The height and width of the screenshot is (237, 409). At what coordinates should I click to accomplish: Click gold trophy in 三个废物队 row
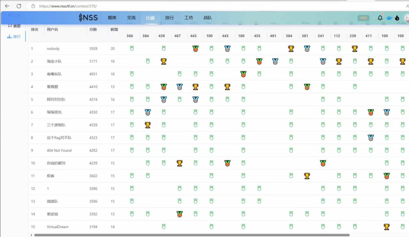[148, 125]
